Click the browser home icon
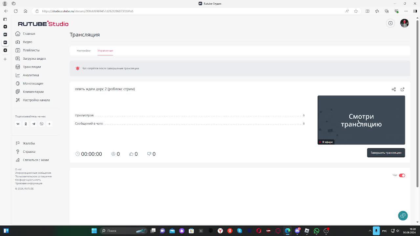Screen dimensions: 420x236 point(25,11)
